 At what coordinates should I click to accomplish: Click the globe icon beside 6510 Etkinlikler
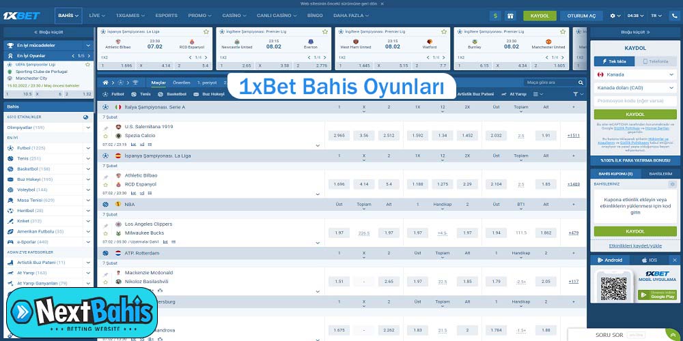[x=86, y=117]
